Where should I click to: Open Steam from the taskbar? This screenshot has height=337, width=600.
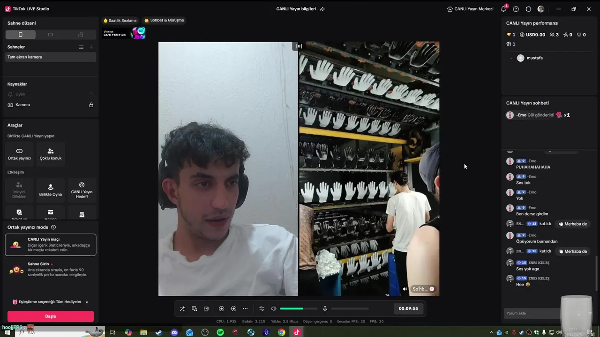coord(159,332)
